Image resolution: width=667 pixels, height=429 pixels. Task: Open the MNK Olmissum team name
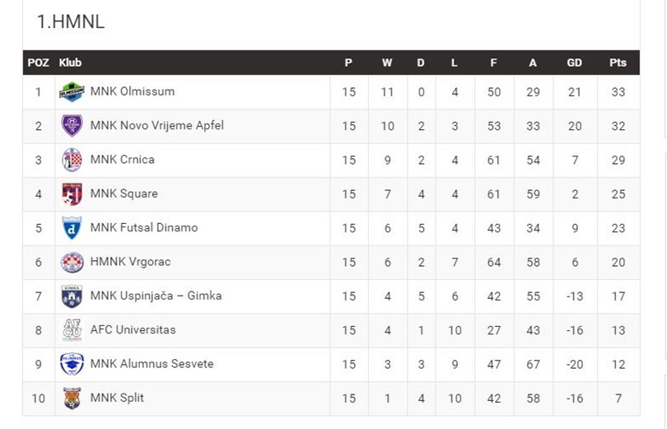point(133,91)
